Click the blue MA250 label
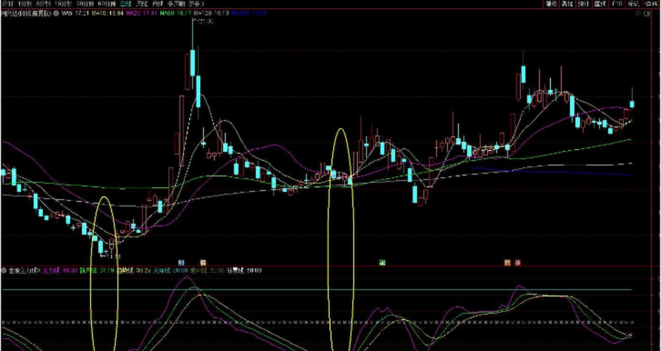 249,13
